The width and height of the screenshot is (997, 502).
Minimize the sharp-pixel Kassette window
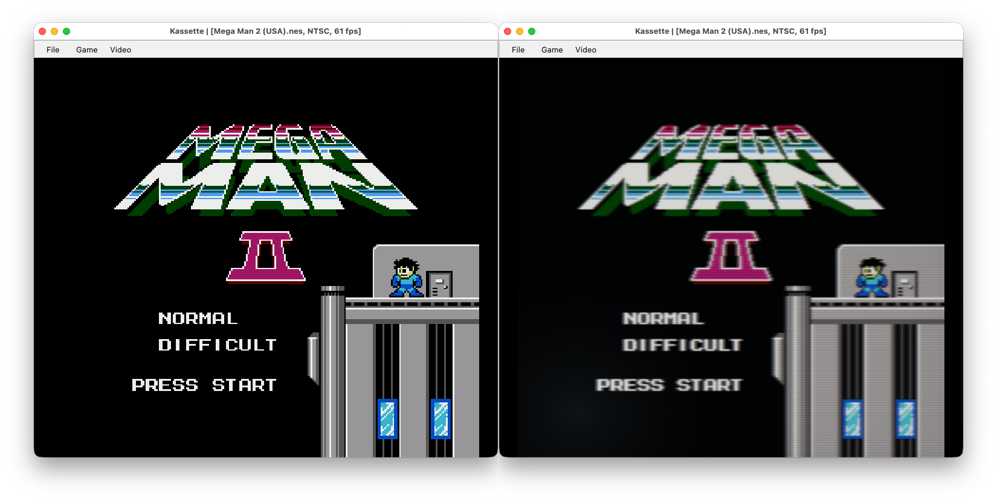54,31
